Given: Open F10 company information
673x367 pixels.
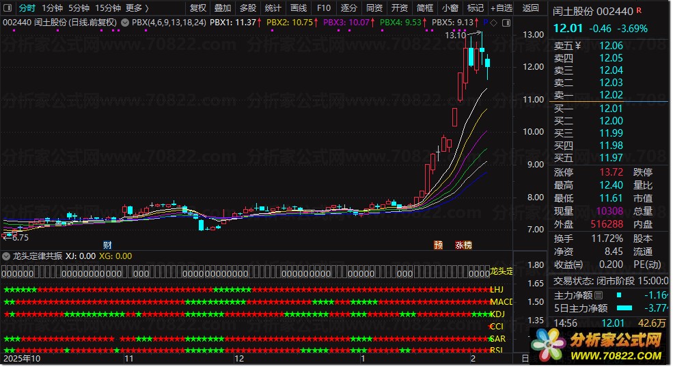Looking at the screenshot, I should pos(324,8).
